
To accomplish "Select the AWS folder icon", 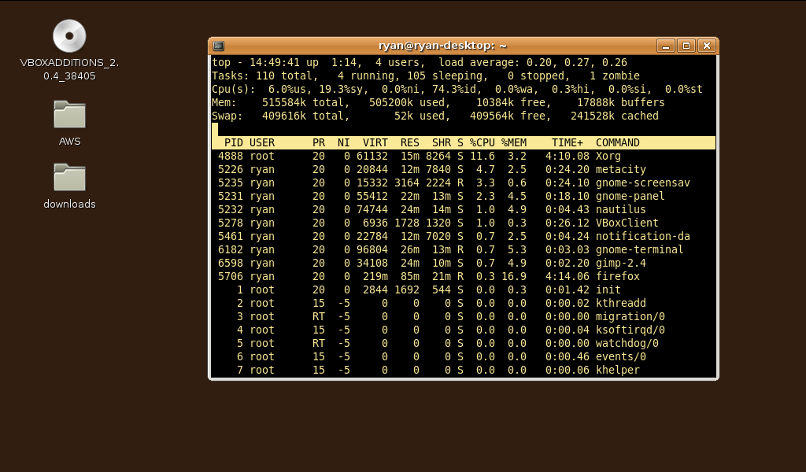I will coord(69,115).
